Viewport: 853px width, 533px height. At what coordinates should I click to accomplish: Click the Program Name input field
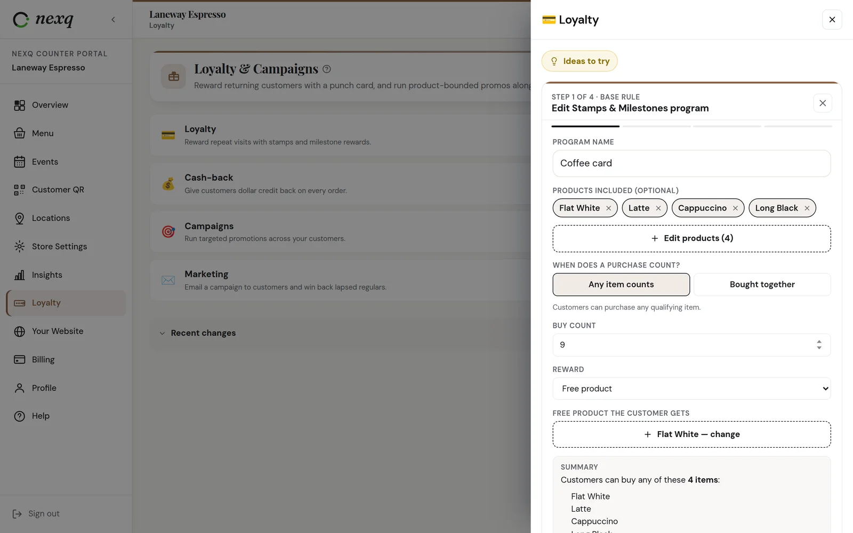tap(691, 163)
